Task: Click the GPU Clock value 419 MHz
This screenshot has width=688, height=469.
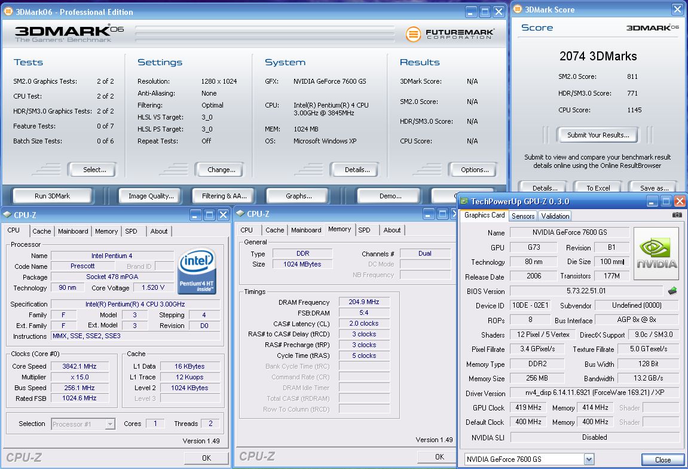Action: coord(528,407)
